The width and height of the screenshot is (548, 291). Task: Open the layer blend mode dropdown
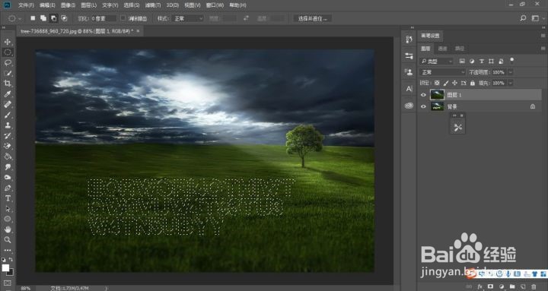point(443,72)
